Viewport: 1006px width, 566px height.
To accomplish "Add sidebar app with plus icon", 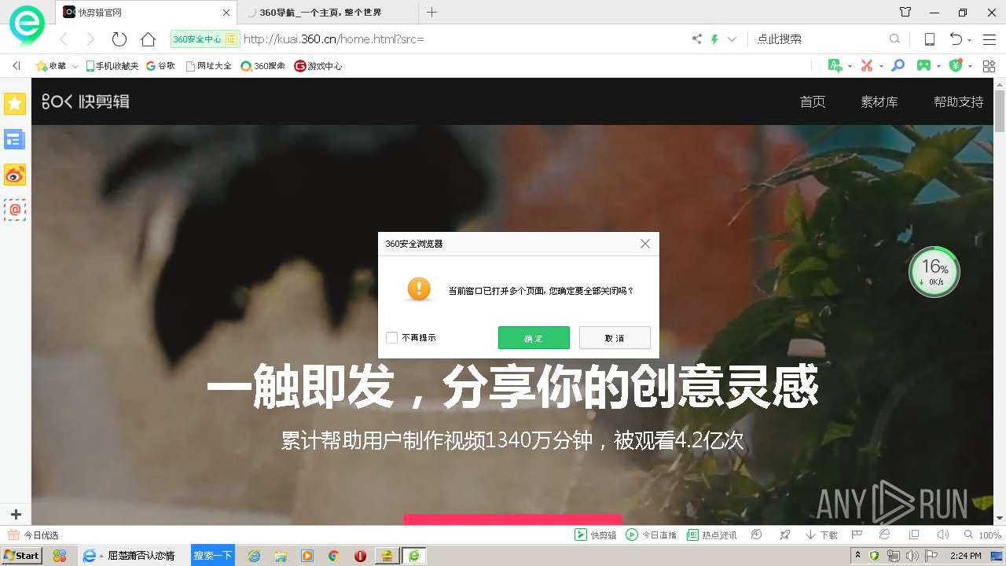I will pyautogui.click(x=16, y=515).
